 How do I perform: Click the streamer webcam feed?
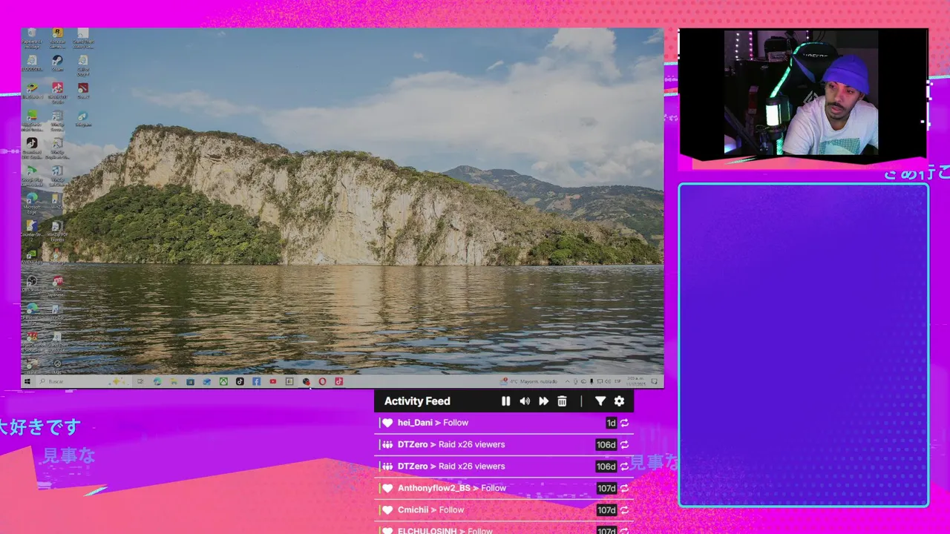pos(803,93)
